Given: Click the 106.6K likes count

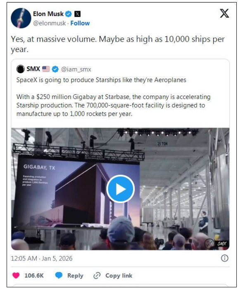Looking at the screenshot, I should (34, 275).
